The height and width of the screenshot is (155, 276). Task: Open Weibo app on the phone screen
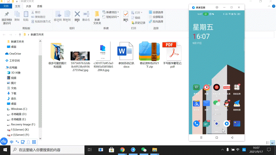pos(206,87)
